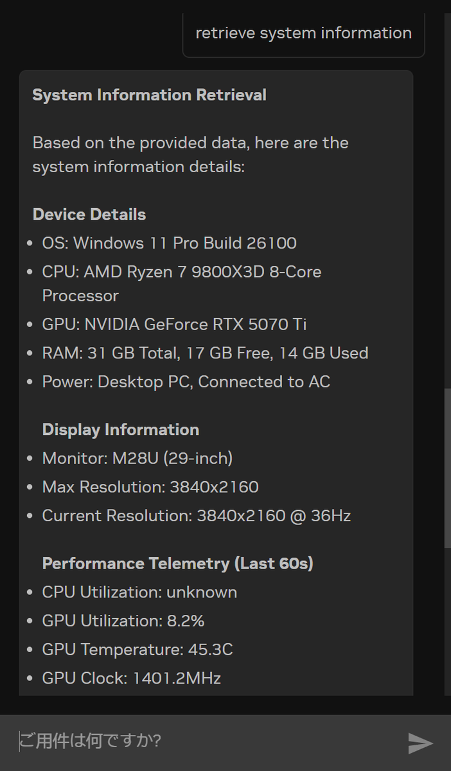Click the "Device Details" section heading

pyautogui.click(x=89, y=215)
